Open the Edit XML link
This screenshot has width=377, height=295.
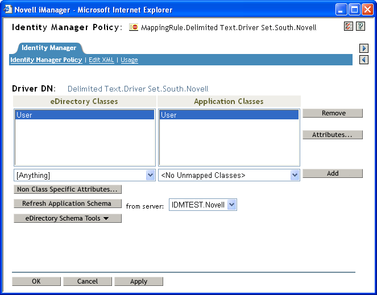click(101, 60)
